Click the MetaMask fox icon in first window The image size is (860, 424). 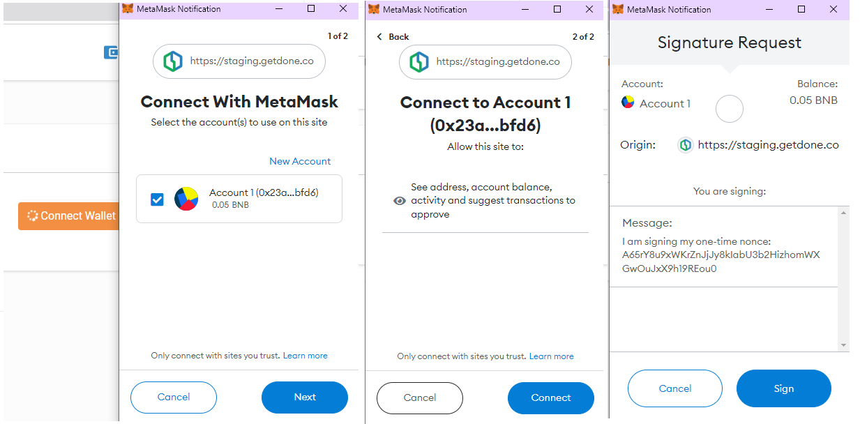(x=128, y=9)
